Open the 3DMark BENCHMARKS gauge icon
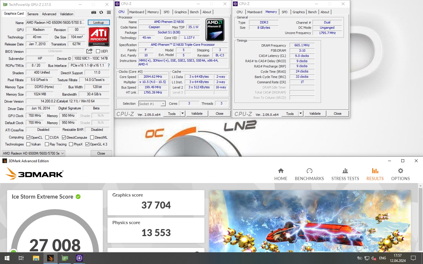The image size is (423, 264). tap(309, 171)
